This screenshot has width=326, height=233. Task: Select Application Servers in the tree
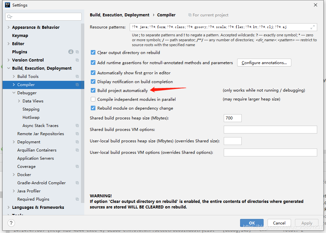click(36, 158)
